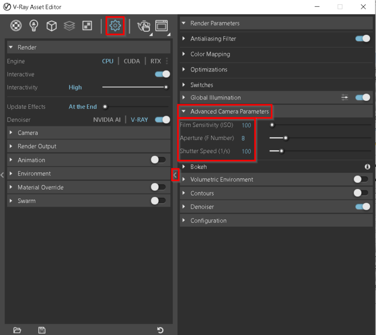Click the Bokeh info icon
Screen dimensions: 376x335
[x=367, y=167]
